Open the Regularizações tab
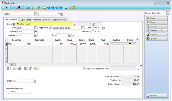The height and width of the screenshot is (101, 172). 59,20
